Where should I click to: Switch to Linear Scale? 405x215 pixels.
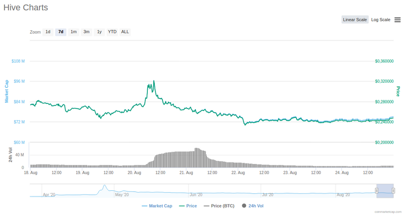[355, 20]
